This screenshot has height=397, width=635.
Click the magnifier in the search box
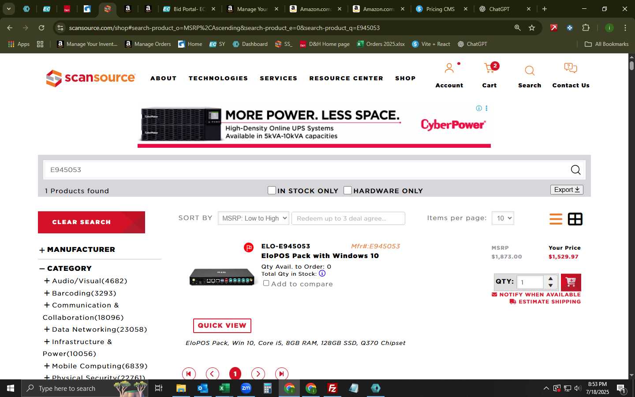coord(575,170)
